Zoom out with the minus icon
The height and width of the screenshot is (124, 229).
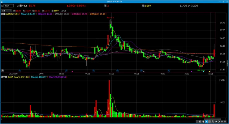click(x=222, y=122)
